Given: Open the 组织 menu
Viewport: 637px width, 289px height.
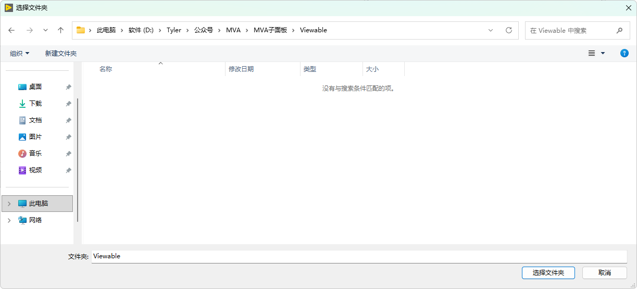Looking at the screenshot, I should coord(20,54).
